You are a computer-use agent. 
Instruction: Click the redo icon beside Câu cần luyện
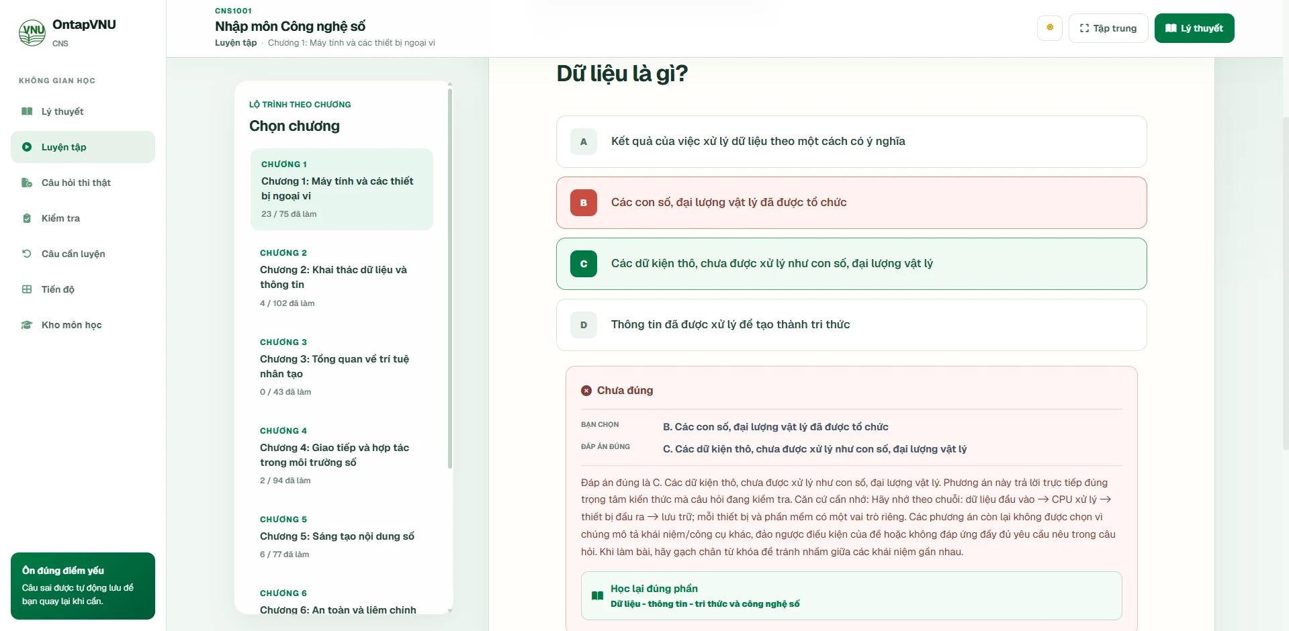[27, 254]
